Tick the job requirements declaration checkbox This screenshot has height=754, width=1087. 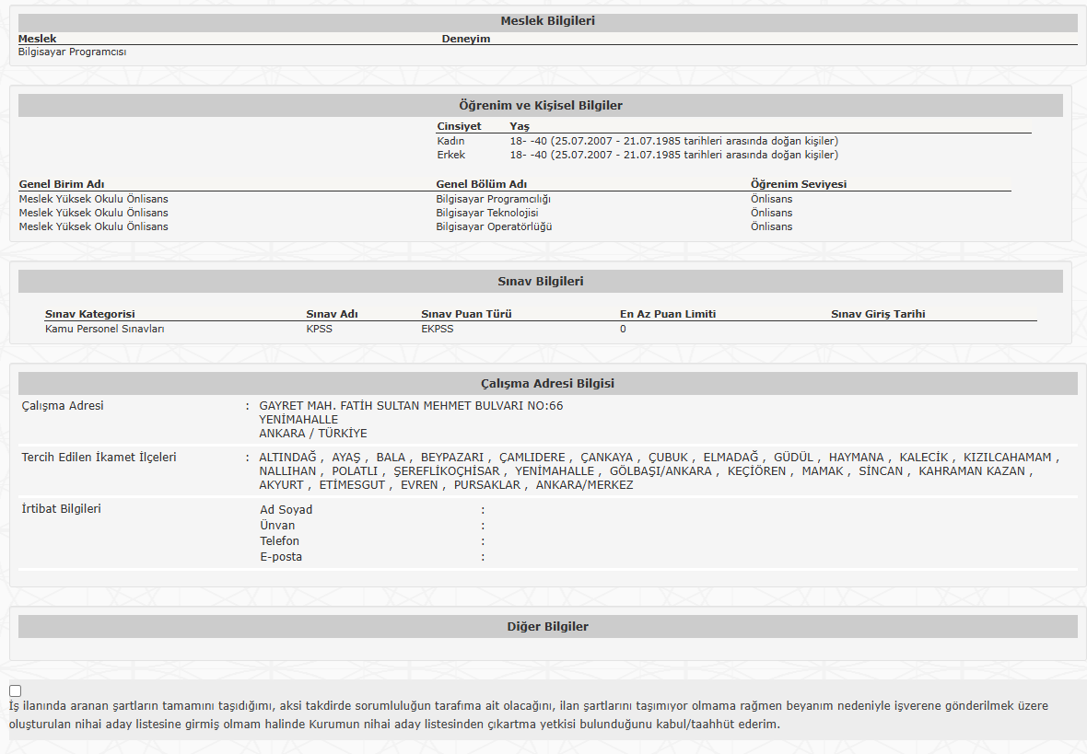coord(16,690)
